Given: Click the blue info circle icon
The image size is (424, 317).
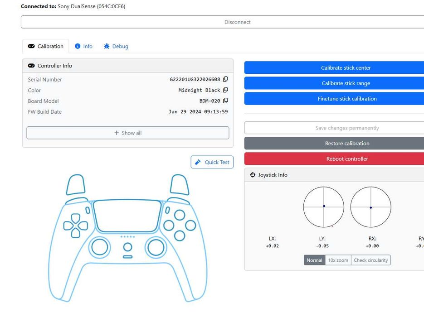Looking at the screenshot, I should point(78,46).
